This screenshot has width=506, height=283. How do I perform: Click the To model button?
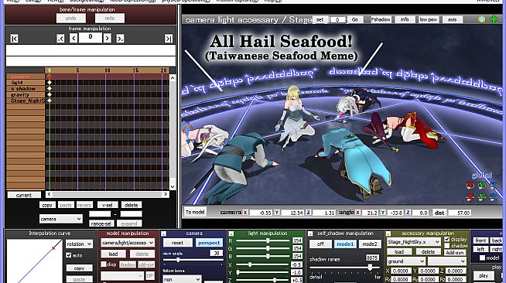pos(195,212)
